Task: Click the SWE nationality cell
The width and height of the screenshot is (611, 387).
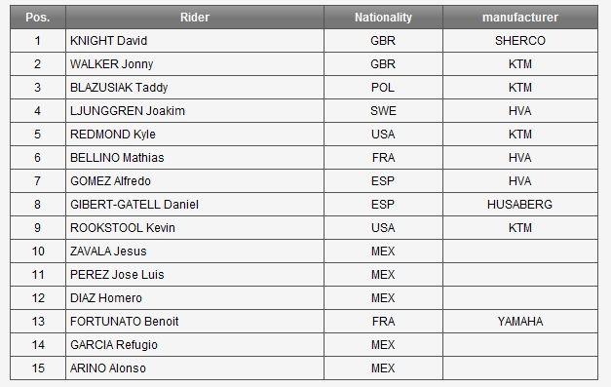Action: [x=383, y=111]
